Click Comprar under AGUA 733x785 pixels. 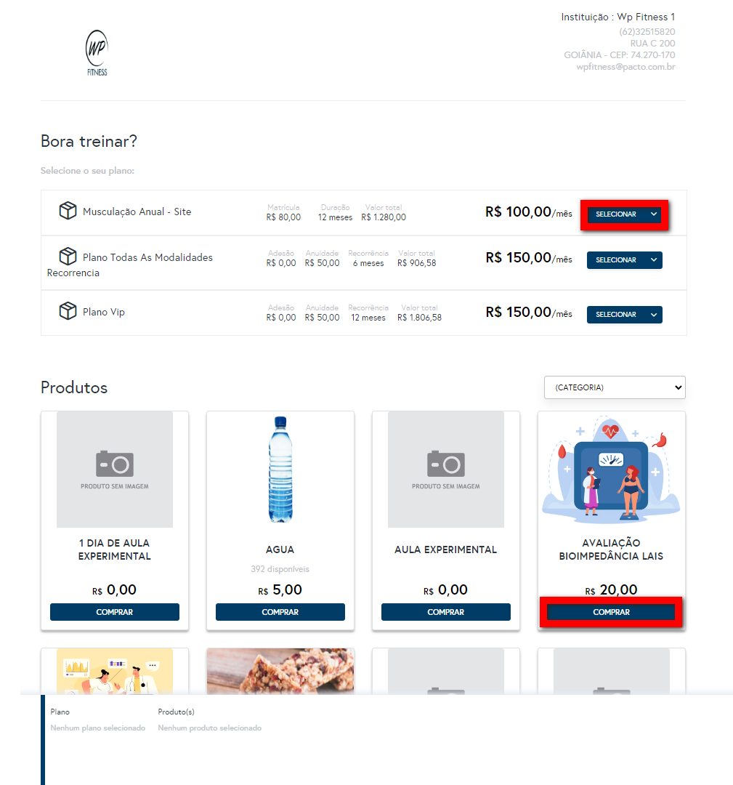coord(280,612)
